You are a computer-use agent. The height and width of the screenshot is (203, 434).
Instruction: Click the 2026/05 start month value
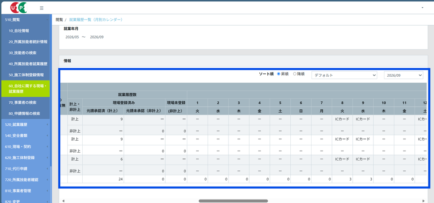coord(72,37)
